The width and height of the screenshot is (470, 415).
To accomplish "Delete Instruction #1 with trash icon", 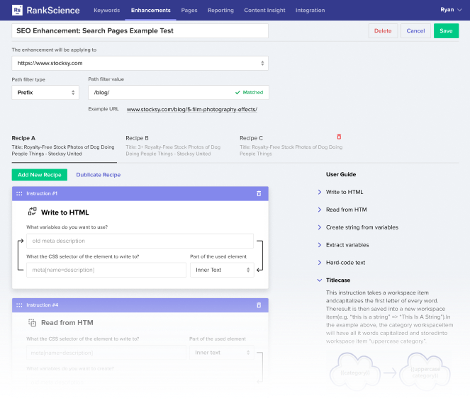I will pyautogui.click(x=259, y=194).
